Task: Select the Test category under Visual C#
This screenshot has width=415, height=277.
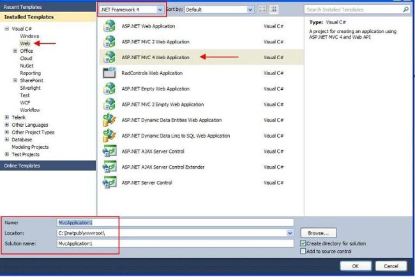Action: (25, 95)
